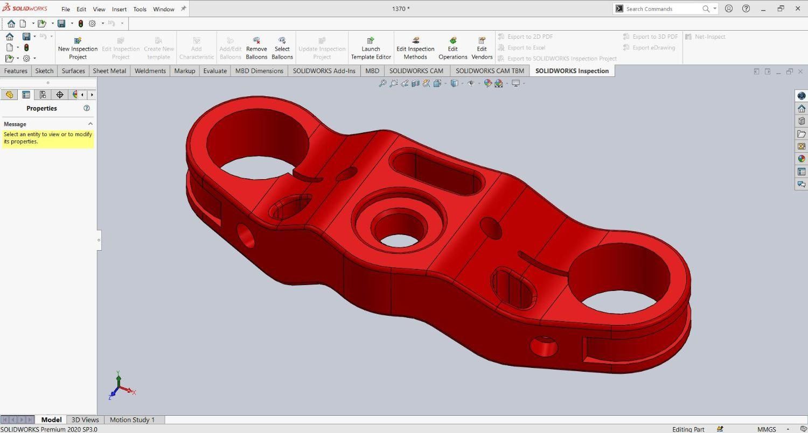Activate the Section View tool
Viewport: 808px width, 433px height.
[415, 83]
